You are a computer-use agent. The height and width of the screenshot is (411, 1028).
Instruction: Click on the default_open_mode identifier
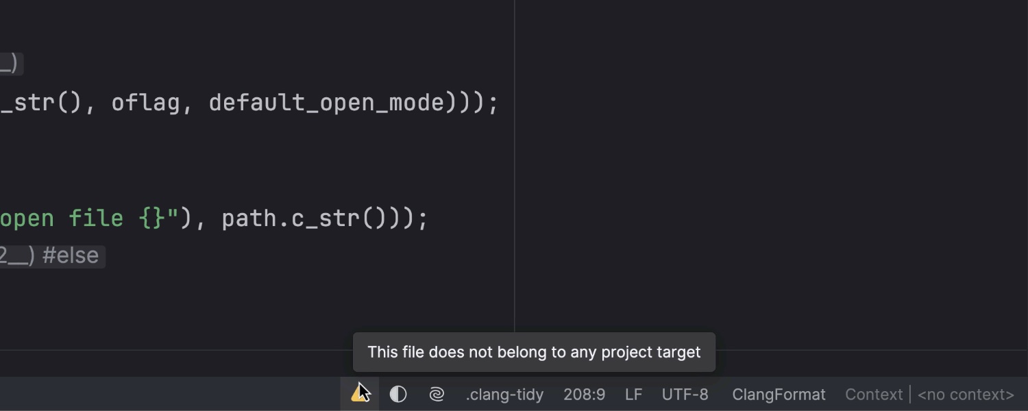pyautogui.click(x=327, y=103)
